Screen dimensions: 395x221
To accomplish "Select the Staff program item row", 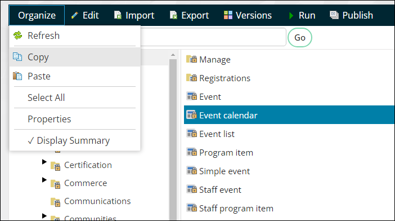I will (236, 209).
